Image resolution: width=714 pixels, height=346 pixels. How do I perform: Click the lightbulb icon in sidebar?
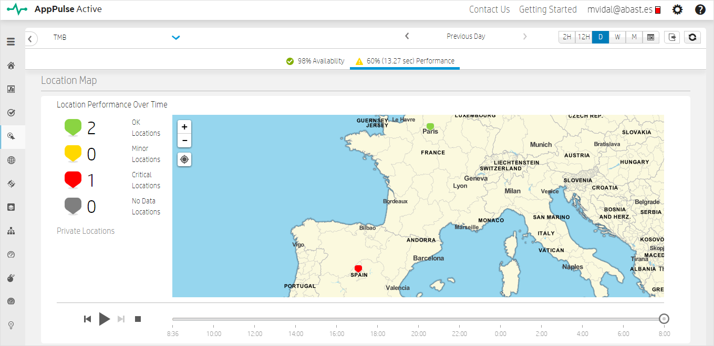pyautogui.click(x=11, y=325)
